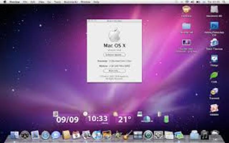
Task: Open Safari compass icon in Dock
Action: tap(45, 135)
